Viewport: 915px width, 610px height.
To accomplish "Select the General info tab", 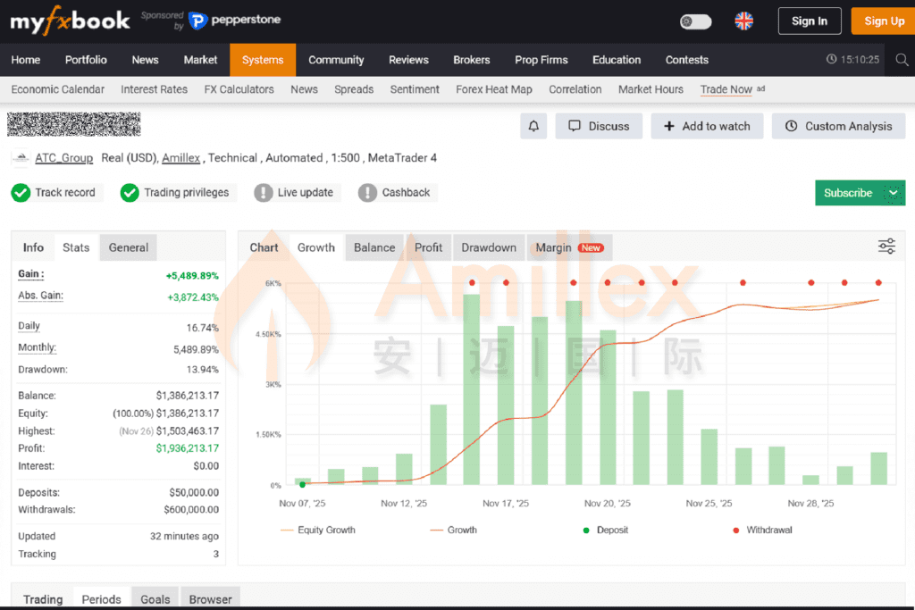I will [x=129, y=247].
